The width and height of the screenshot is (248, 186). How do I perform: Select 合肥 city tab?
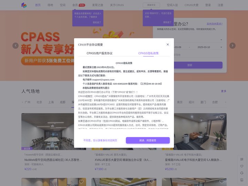[x=215, y=102]
